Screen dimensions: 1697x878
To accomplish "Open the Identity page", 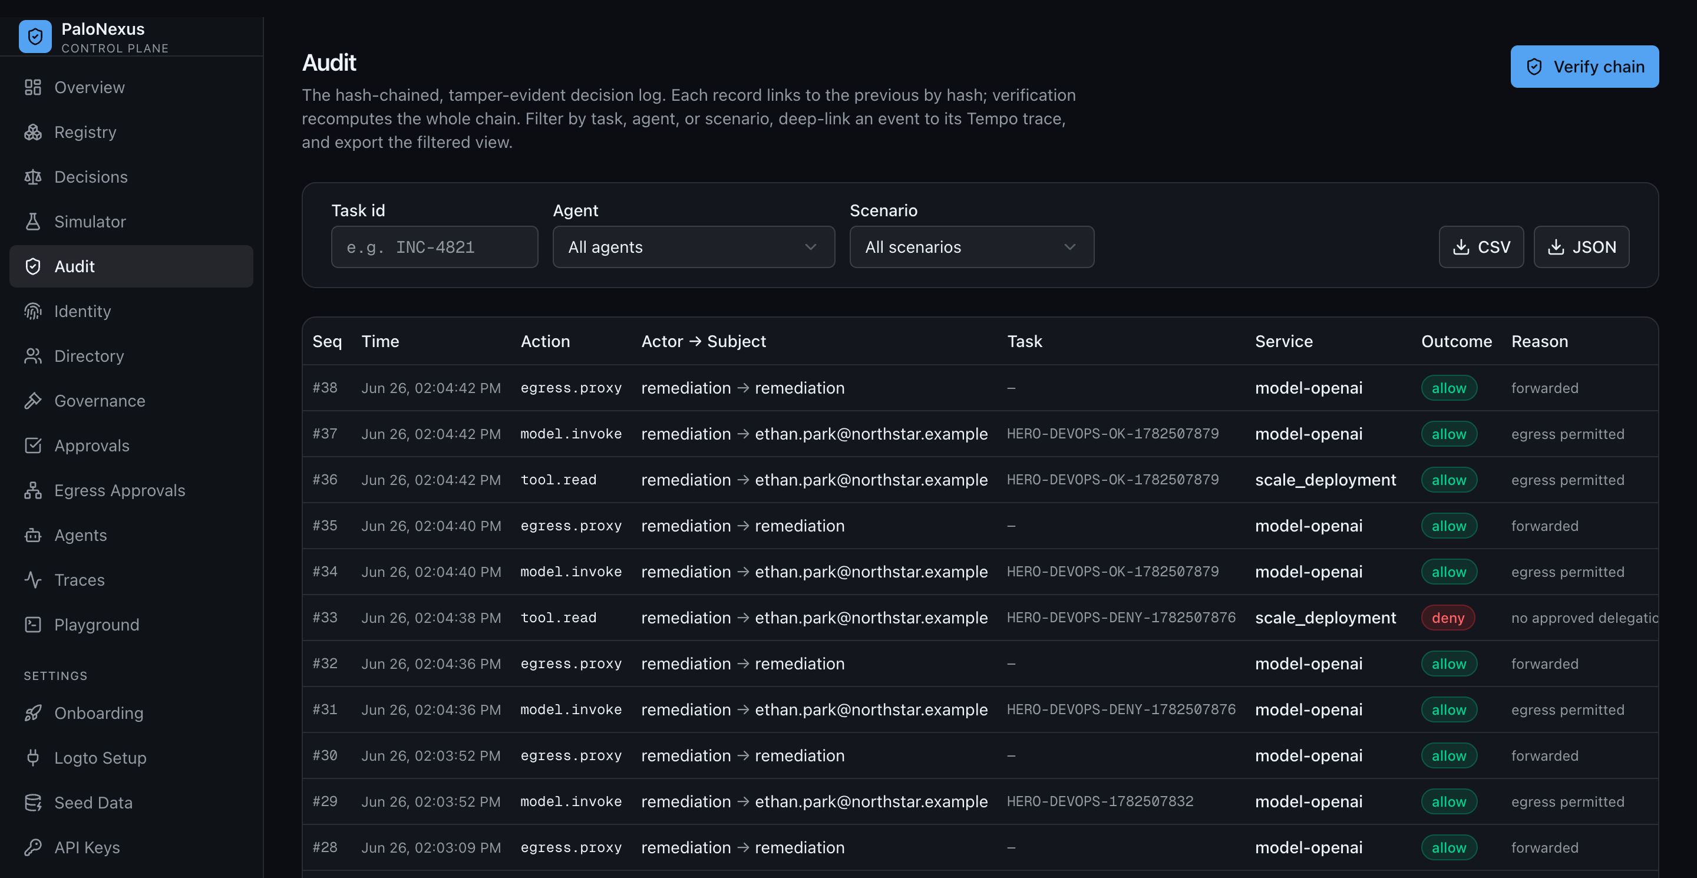I will point(131,311).
